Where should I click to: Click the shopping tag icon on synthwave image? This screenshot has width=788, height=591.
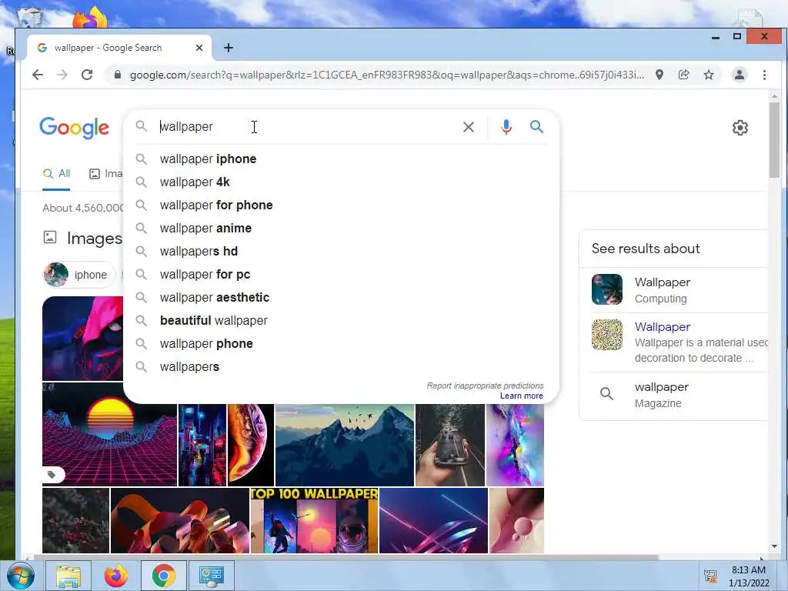[52, 474]
